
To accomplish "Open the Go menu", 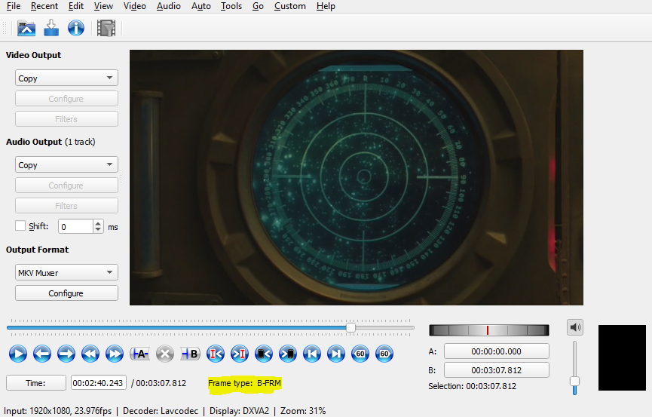I will click(x=258, y=6).
